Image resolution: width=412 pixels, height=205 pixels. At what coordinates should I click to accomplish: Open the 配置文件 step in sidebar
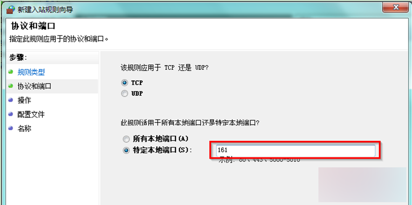[31, 115]
